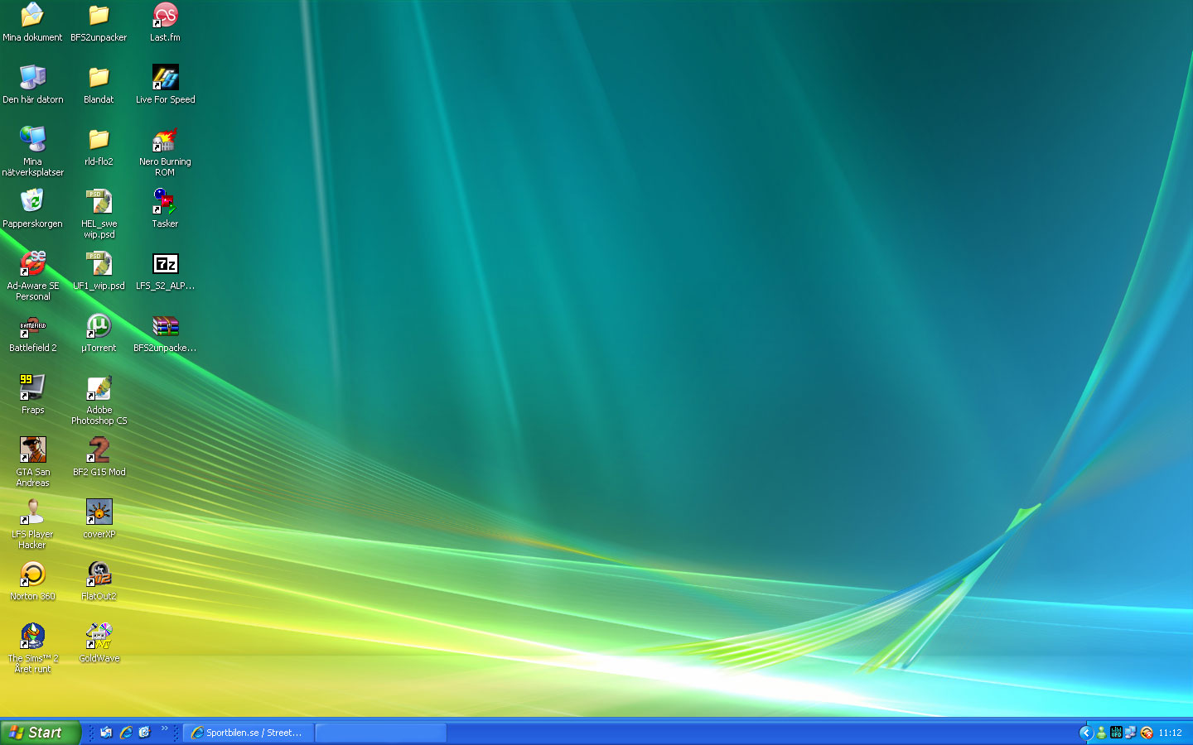Image resolution: width=1193 pixels, height=745 pixels.
Task: Select the coverXP desktop shortcut
Action: click(x=99, y=519)
